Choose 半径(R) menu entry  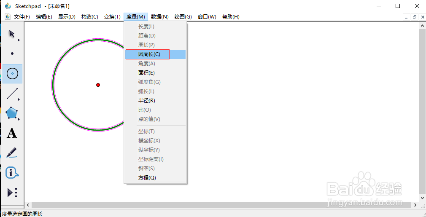tap(155, 101)
